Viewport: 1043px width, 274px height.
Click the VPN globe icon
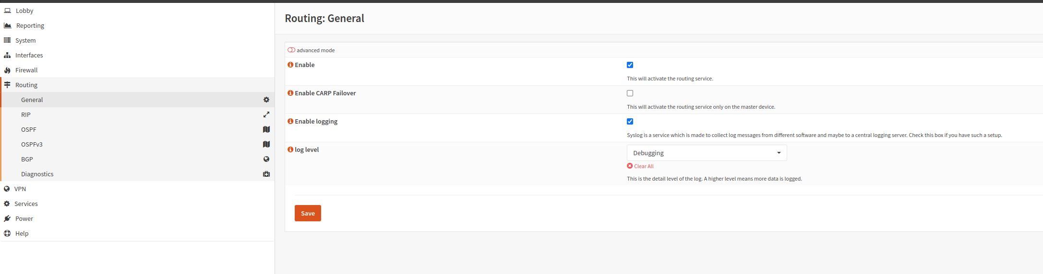[7, 189]
